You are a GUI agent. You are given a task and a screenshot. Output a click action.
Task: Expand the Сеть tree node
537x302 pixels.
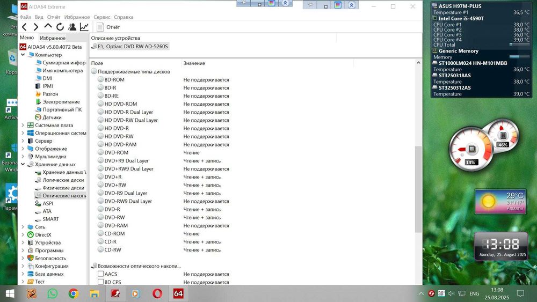[x=23, y=227]
